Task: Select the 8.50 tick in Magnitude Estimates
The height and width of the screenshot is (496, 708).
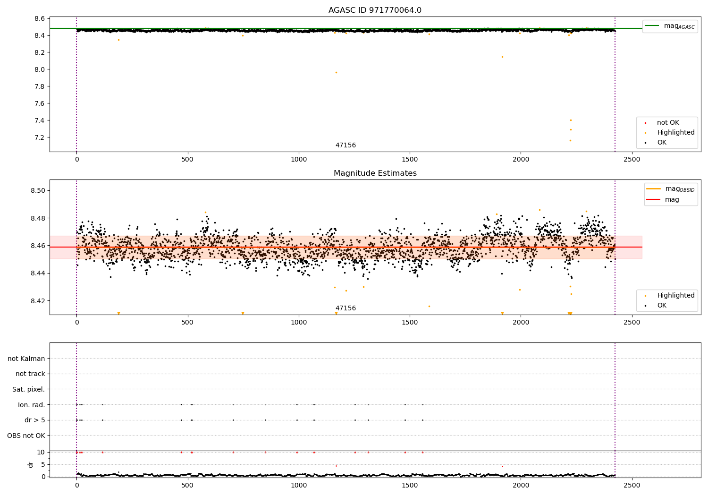Action: click(x=38, y=191)
